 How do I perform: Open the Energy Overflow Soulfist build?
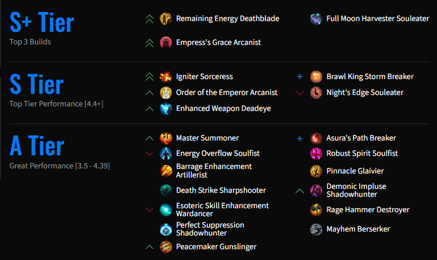coord(218,154)
